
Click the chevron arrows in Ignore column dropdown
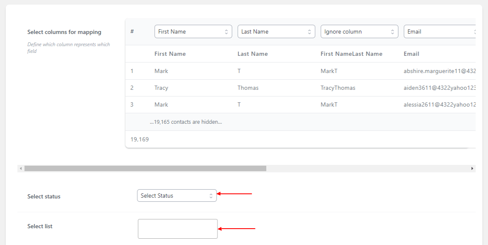click(393, 31)
